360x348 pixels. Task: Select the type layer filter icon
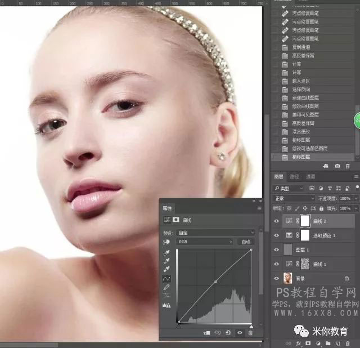coord(330,189)
